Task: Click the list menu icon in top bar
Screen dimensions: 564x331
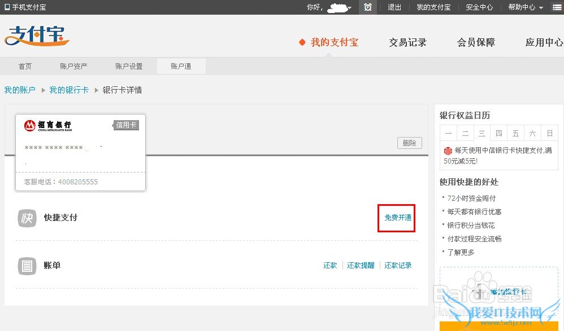Action: pyautogui.click(x=557, y=7)
